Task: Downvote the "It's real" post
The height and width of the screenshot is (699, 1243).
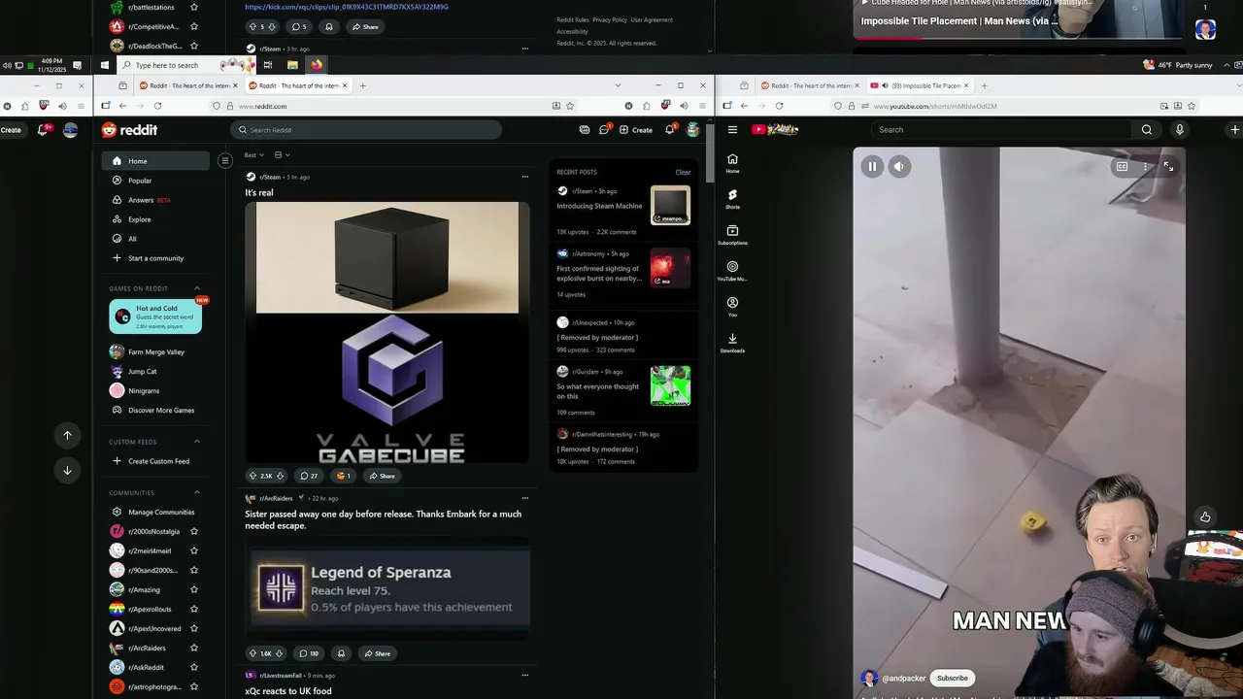Action: tap(280, 476)
